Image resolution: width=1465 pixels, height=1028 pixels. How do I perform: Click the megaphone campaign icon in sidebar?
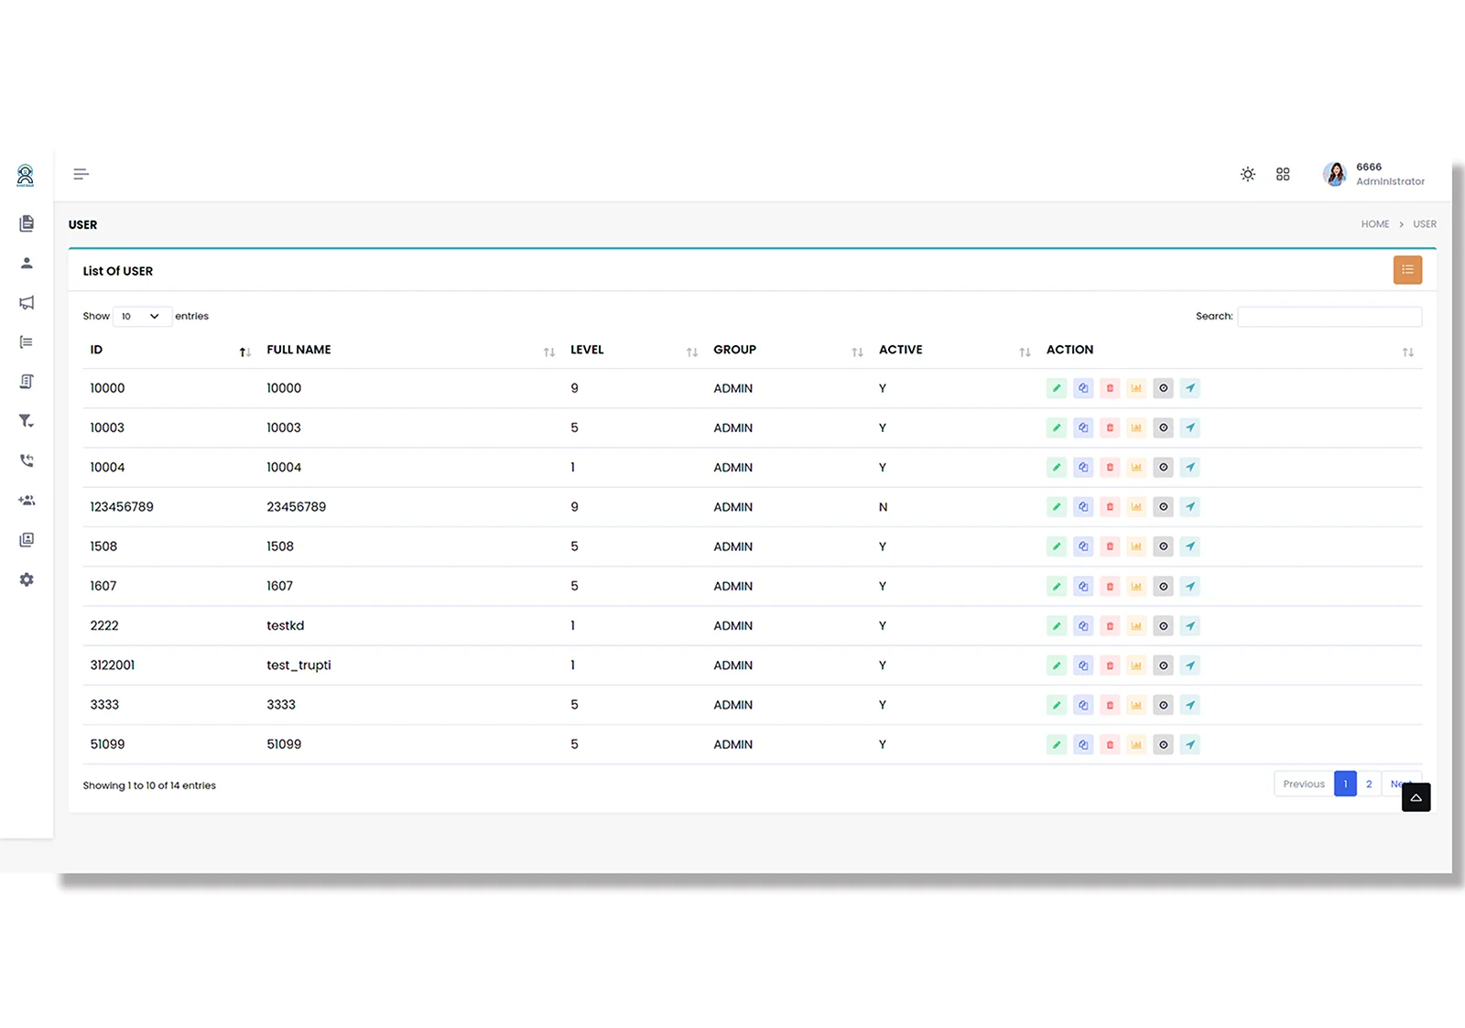[x=27, y=303]
